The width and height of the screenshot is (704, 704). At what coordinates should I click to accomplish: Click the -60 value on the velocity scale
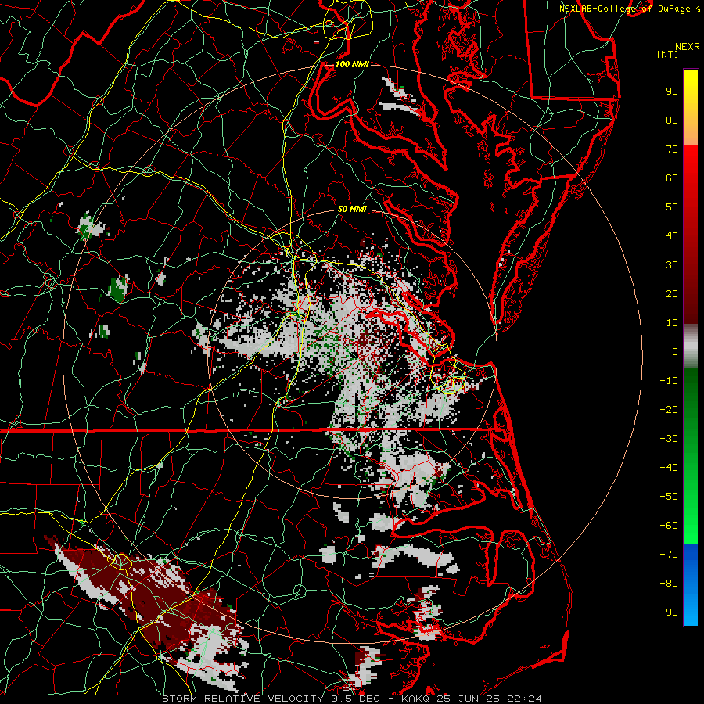tap(669, 526)
